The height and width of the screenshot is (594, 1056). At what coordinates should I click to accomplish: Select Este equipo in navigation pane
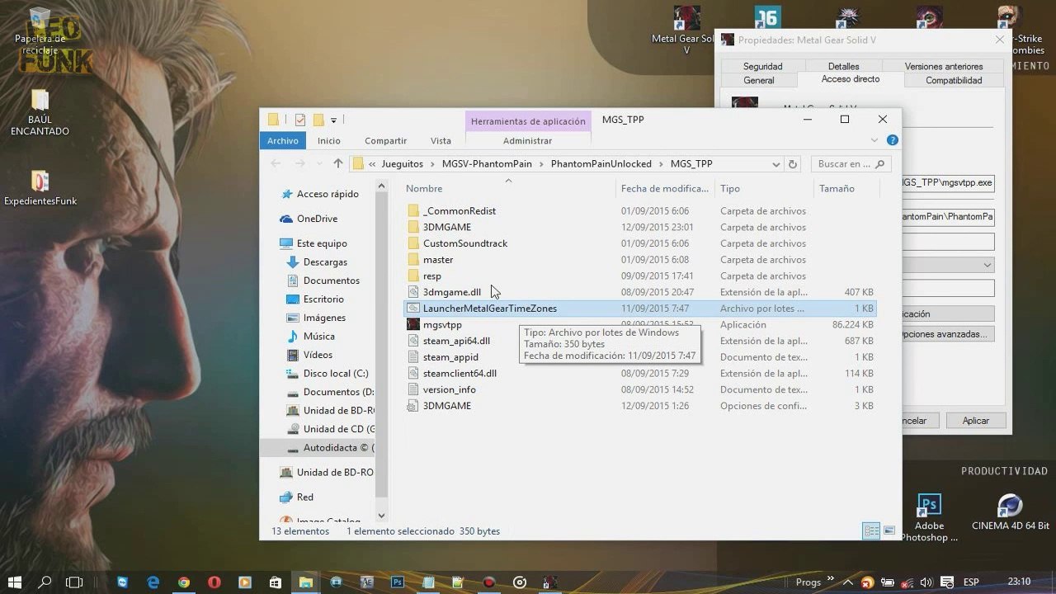(322, 243)
